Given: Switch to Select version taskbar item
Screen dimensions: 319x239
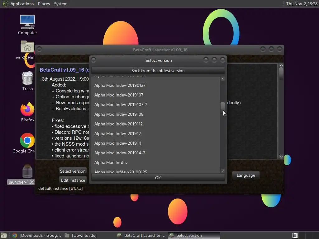Looking at the screenshot, I should 194,235.
